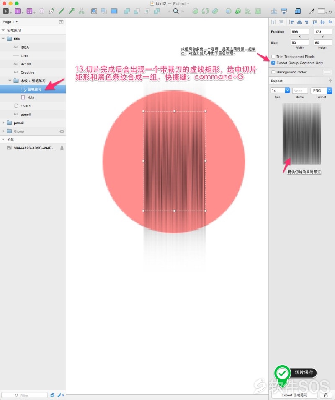Click the Move Forward arrange icon
Viewport: 335px width, 400px height.
tap(274, 11)
